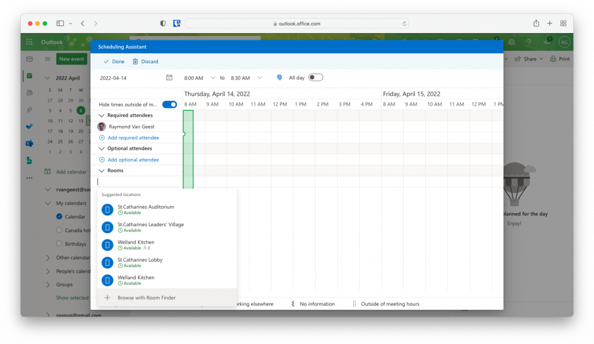Click the Discard trash icon
This screenshot has width=594, height=344.
click(135, 61)
